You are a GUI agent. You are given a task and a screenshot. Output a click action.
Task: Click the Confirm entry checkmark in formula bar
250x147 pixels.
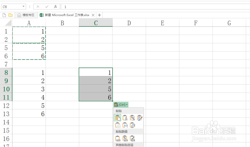tap(47, 7)
